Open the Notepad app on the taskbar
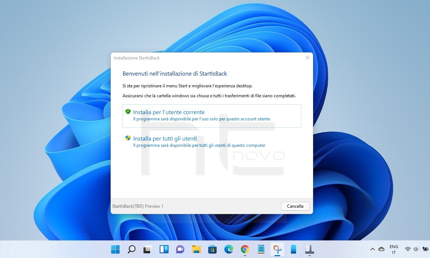This screenshot has height=258, width=430. [x=261, y=249]
